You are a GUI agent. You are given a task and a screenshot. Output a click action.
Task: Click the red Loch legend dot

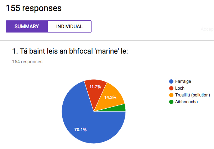tap(171, 88)
